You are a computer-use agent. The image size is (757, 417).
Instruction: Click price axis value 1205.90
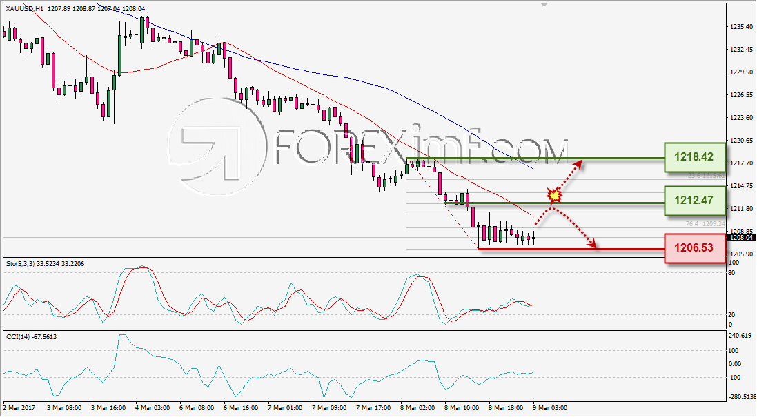point(741,254)
